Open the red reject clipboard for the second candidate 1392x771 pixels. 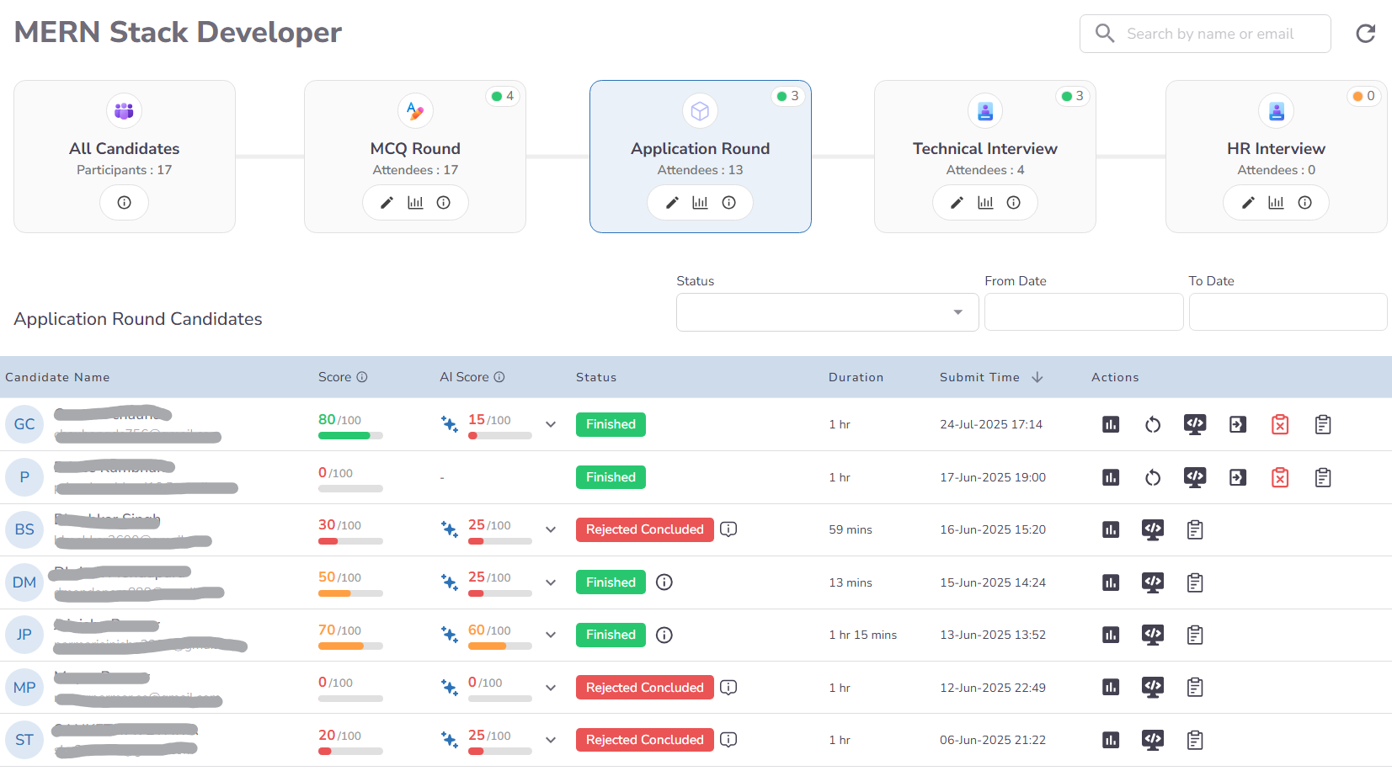(1280, 477)
